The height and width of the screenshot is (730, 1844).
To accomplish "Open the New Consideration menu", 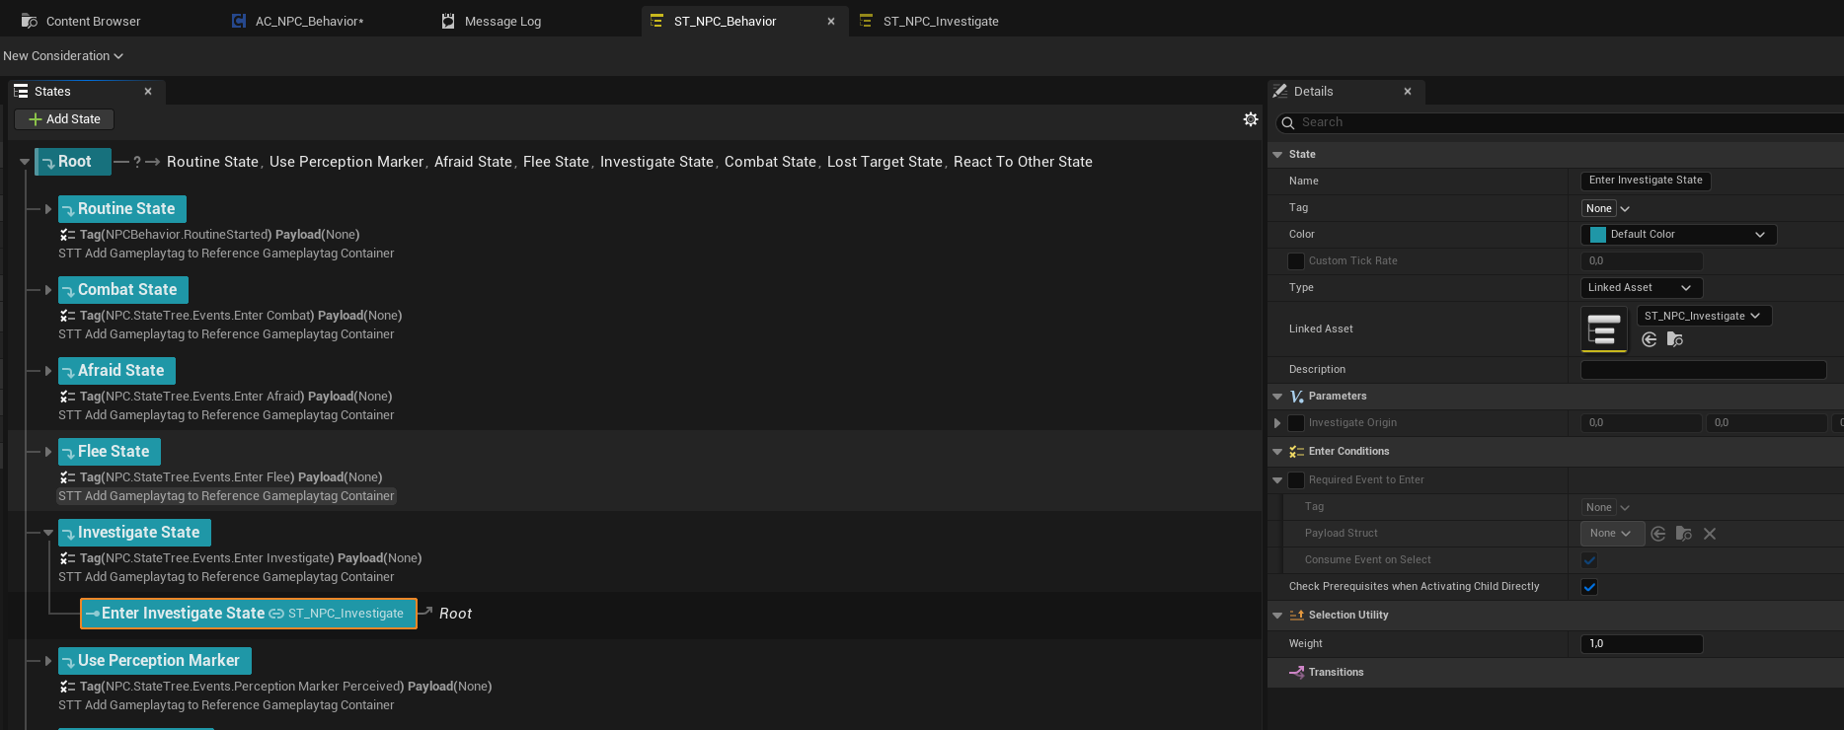I will (63, 56).
